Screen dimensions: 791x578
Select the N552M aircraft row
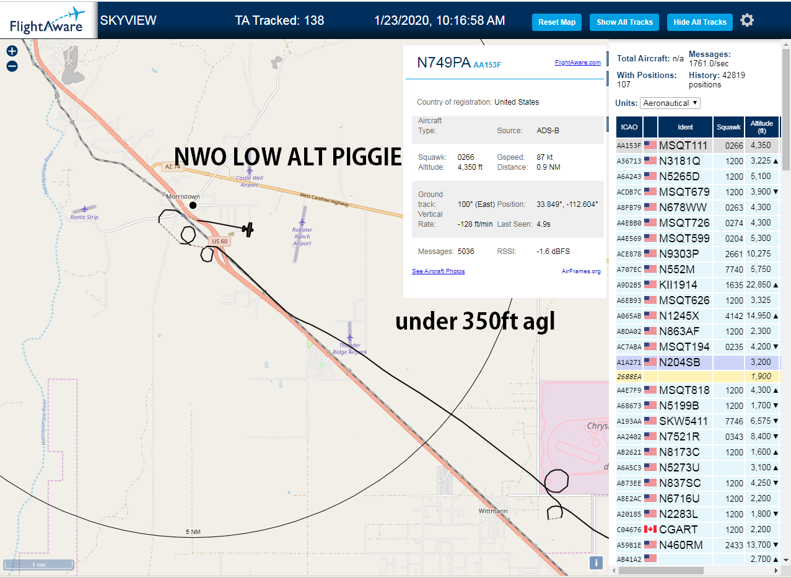pyautogui.click(x=697, y=269)
